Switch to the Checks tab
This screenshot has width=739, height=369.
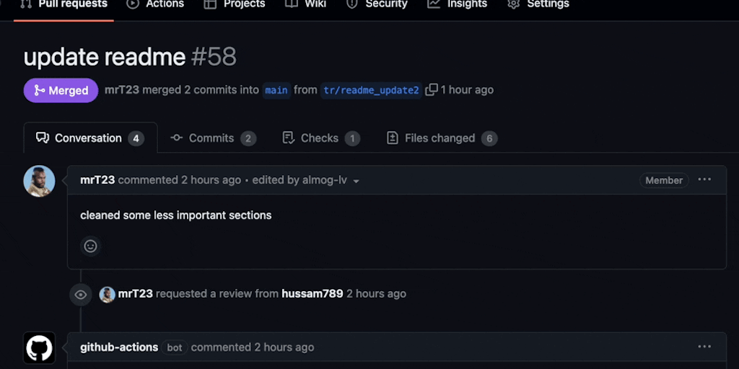pyautogui.click(x=320, y=138)
